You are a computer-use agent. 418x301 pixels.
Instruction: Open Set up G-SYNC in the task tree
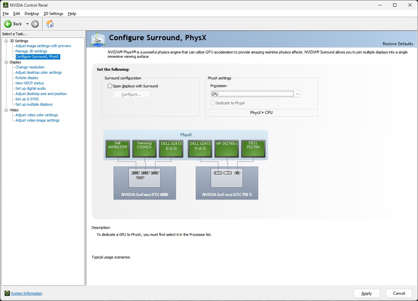pos(27,99)
